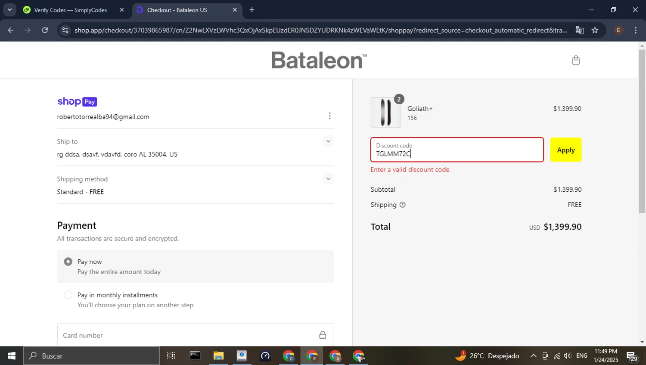The width and height of the screenshot is (646, 365).
Task: Open the clock showing 11:49 PM
Action: click(x=606, y=356)
